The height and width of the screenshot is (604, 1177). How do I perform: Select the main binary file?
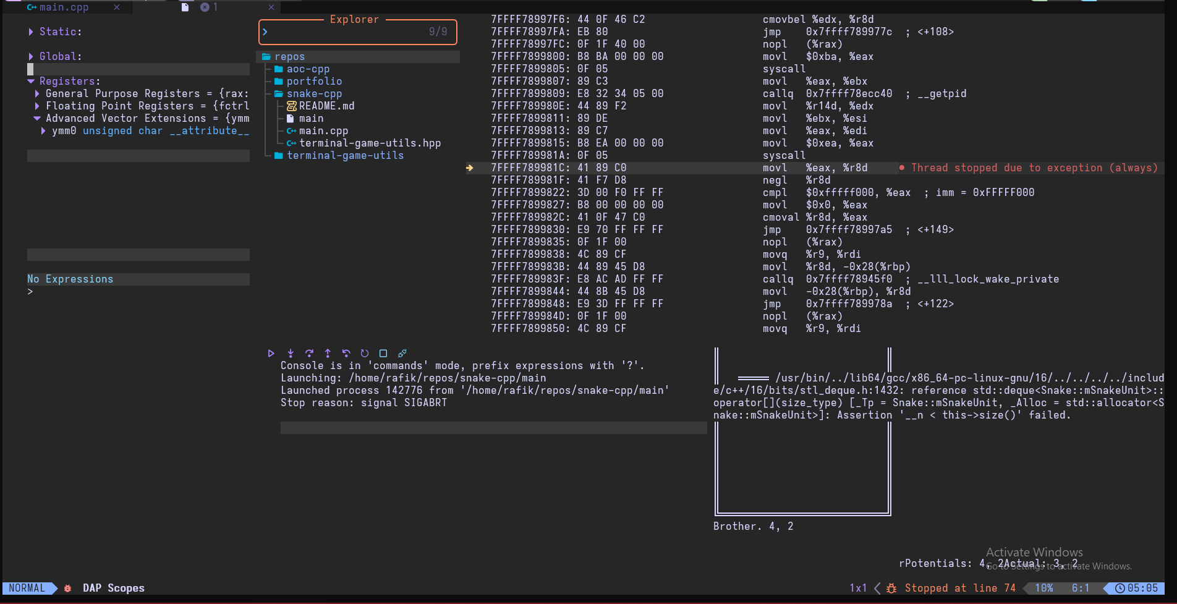[x=311, y=118]
